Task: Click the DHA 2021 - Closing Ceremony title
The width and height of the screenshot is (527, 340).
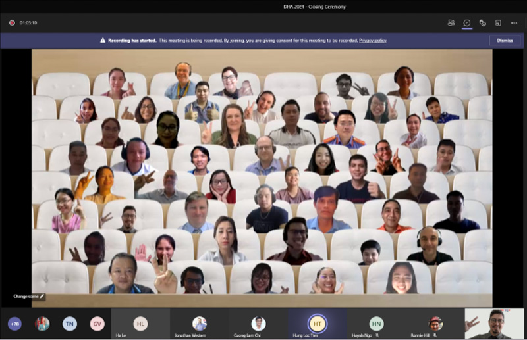Action: tap(315, 7)
